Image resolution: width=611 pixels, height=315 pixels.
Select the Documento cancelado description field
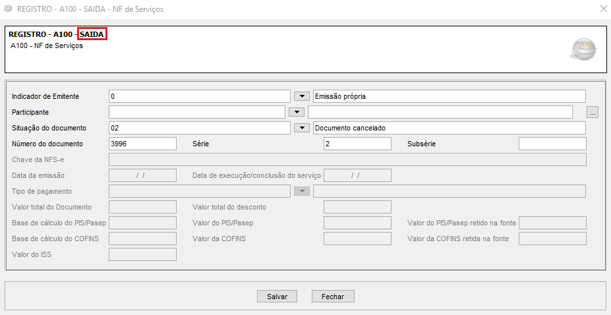[450, 128]
